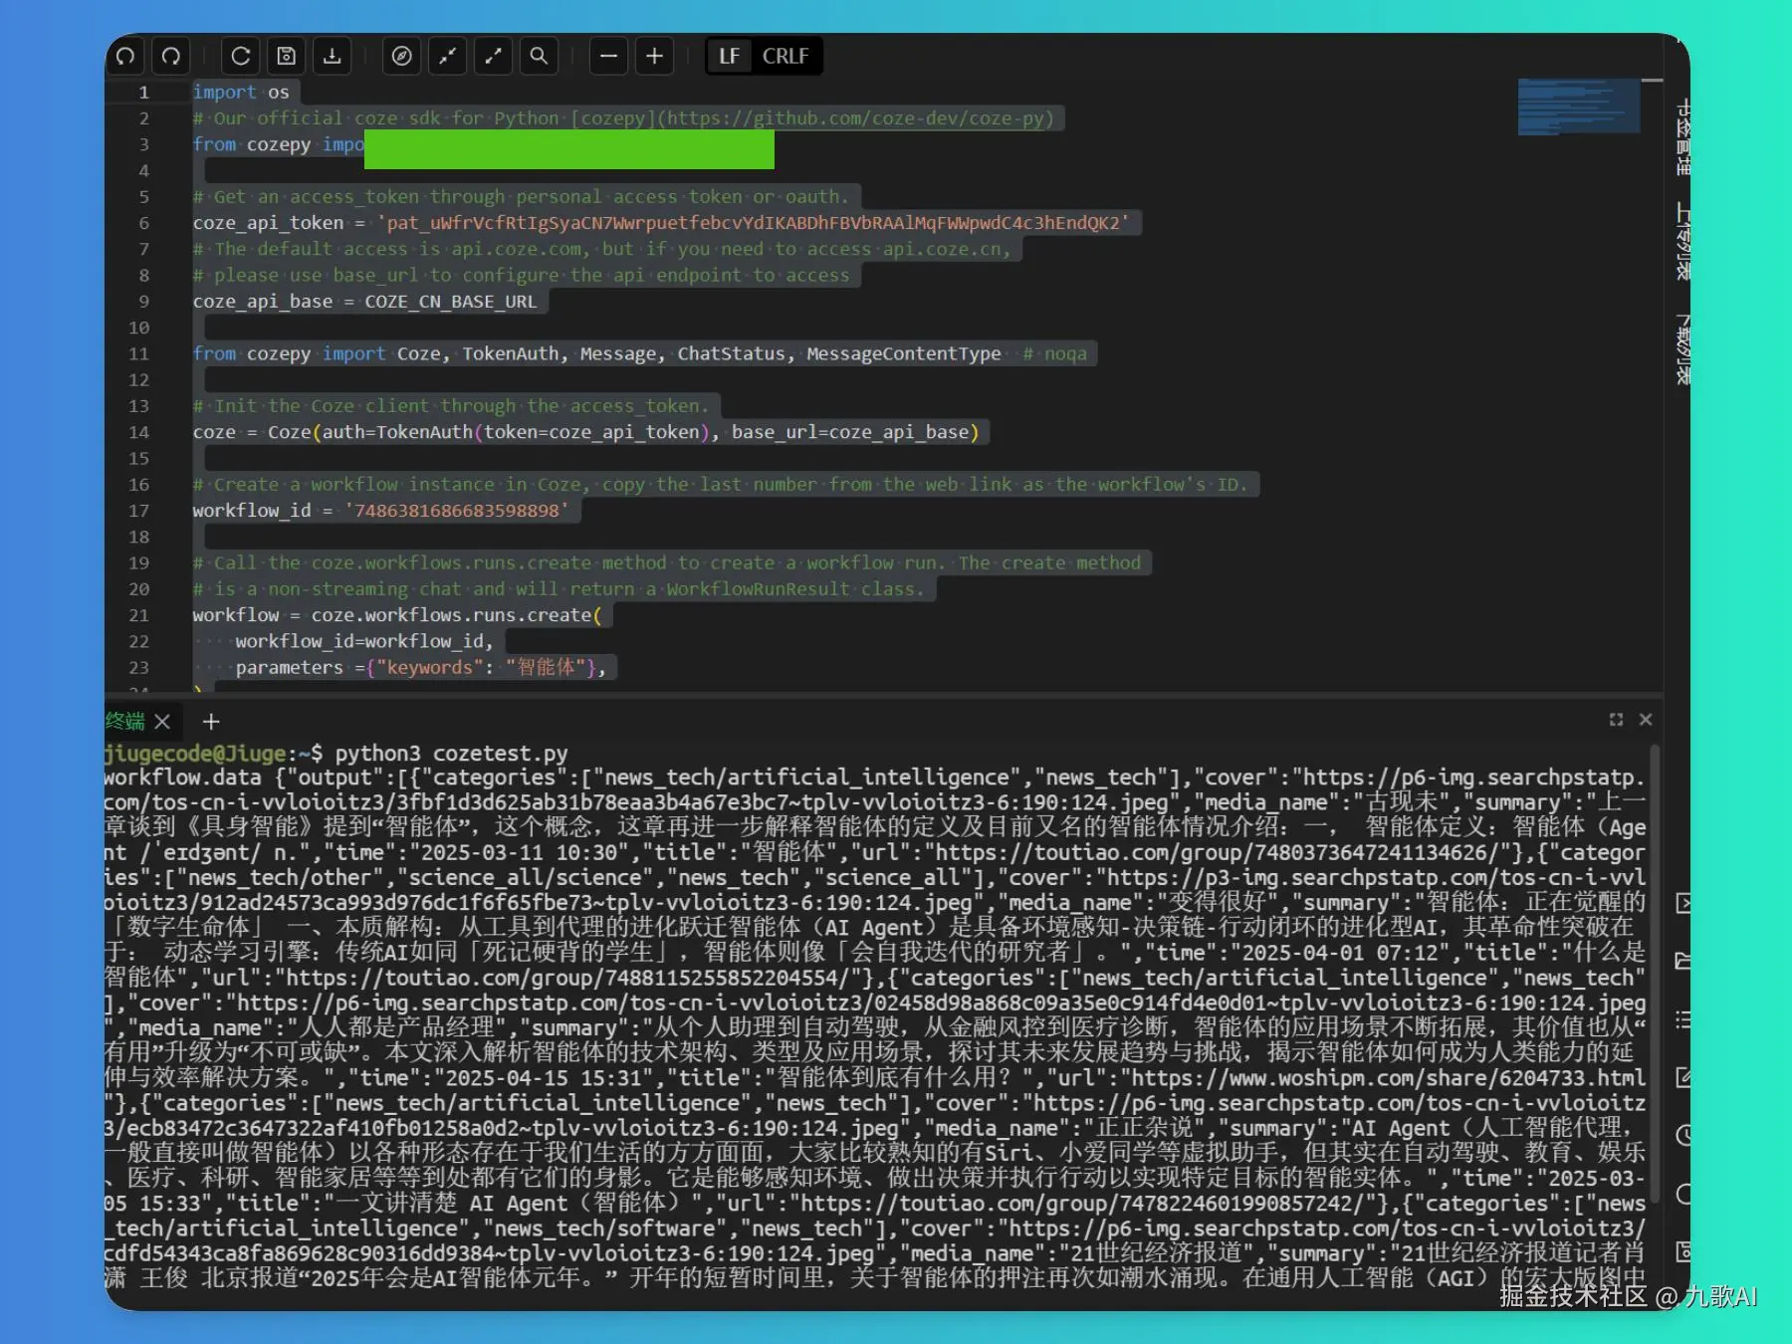This screenshot has height=1344, width=1792.
Task: Click the compass navigation icon
Action: coord(402,57)
